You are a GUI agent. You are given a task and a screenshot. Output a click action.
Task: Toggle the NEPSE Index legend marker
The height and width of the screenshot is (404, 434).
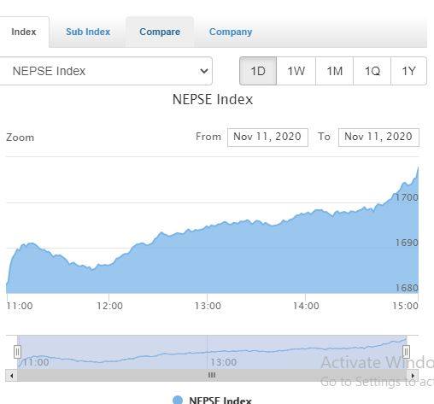[x=178, y=400]
